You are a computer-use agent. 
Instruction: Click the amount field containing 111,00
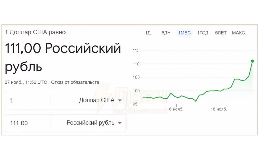28,123
